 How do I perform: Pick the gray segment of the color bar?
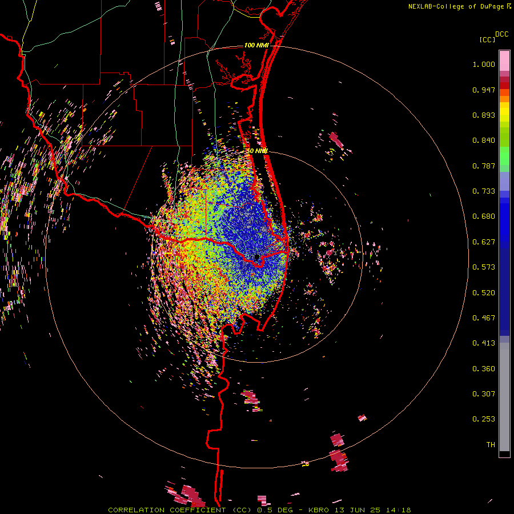point(504,397)
